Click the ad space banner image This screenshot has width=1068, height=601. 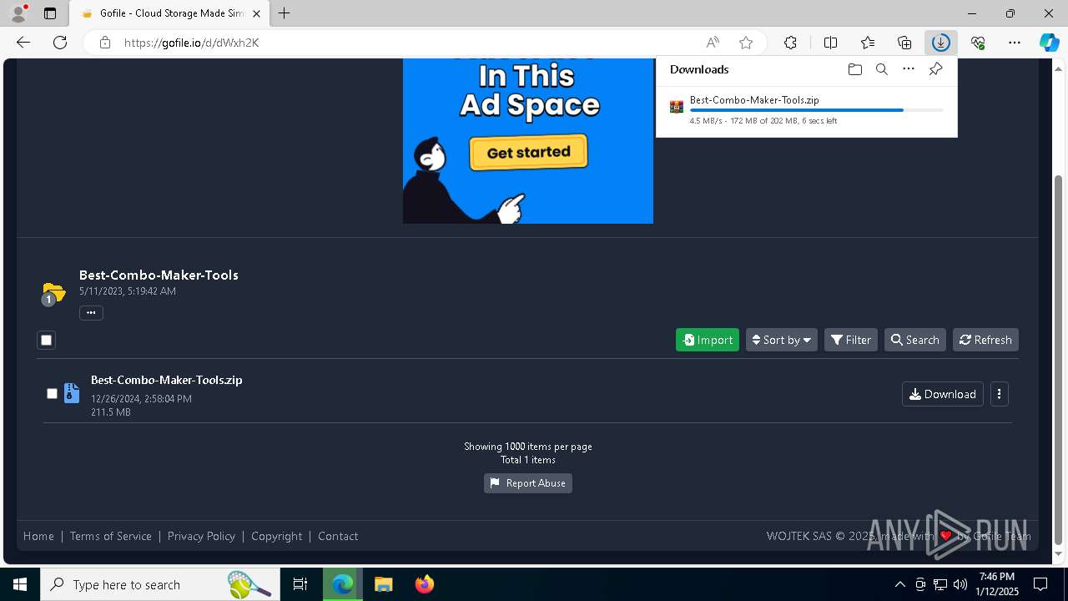528,141
